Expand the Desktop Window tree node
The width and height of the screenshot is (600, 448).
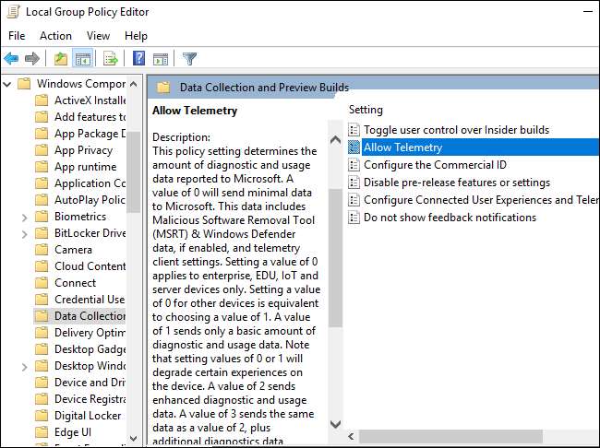tap(25, 367)
